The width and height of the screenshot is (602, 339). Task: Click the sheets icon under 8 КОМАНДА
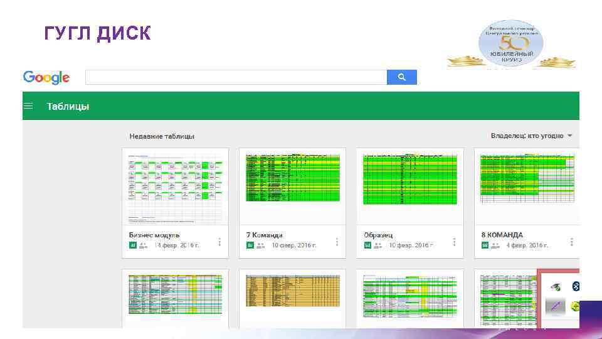(x=485, y=245)
